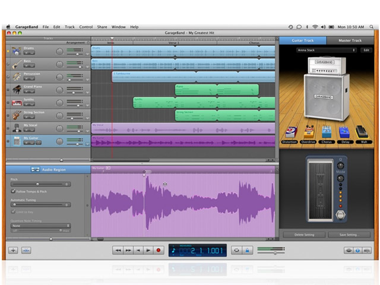This screenshot has height=285, width=380.
Task: Select the Wah stompbox pedal
Action: [x=362, y=132]
